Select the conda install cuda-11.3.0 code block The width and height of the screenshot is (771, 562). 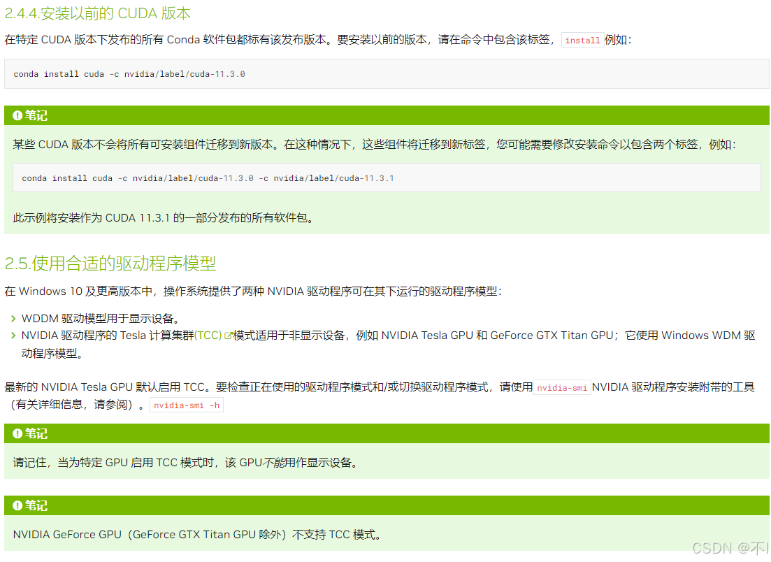click(x=385, y=73)
